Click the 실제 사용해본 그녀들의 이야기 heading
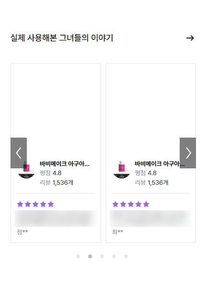The image size is (206, 292). pos(62,38)
